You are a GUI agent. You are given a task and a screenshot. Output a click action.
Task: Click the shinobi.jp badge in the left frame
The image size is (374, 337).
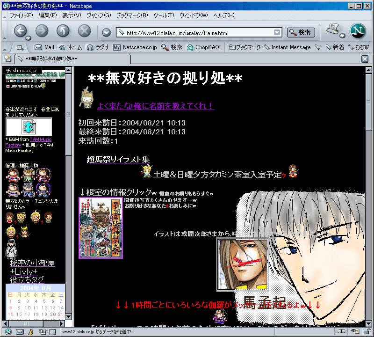click(x=22, y=71)
